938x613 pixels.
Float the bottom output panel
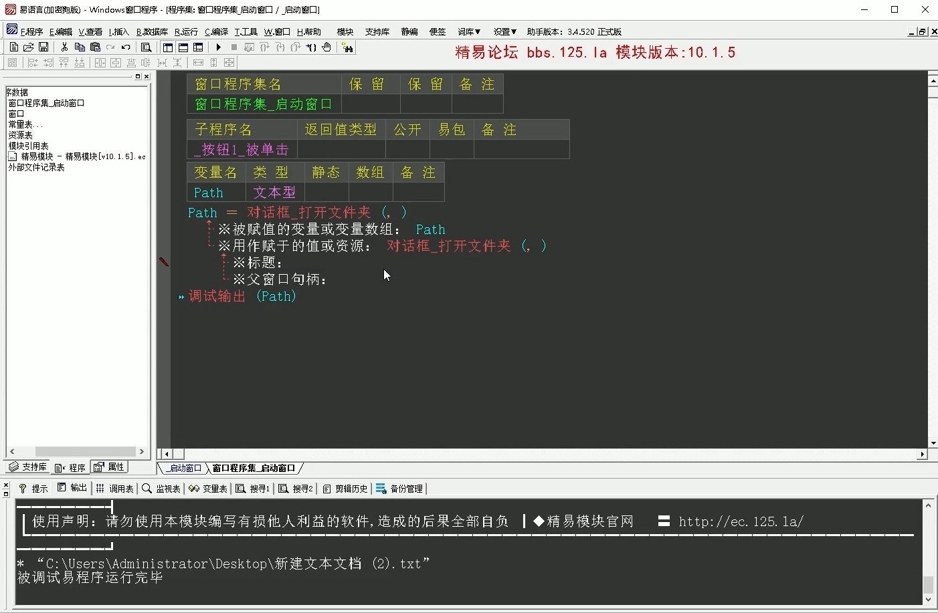[5, 494]
